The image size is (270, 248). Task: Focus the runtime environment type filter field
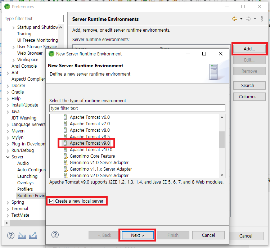(x=137, y=108)
